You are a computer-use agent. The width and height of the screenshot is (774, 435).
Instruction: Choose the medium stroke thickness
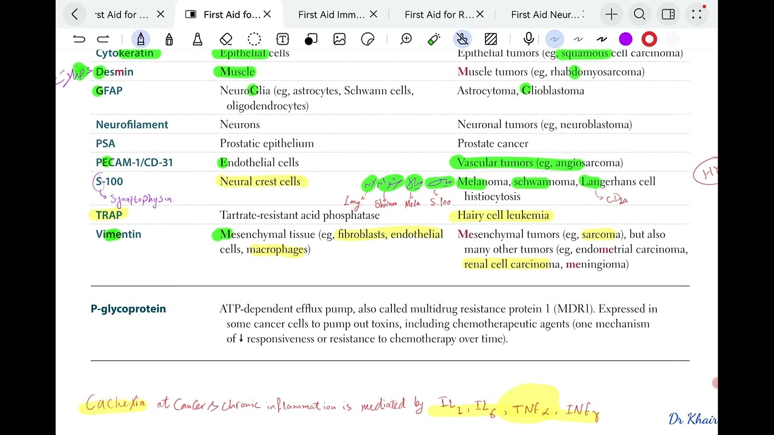coord(578,39)
